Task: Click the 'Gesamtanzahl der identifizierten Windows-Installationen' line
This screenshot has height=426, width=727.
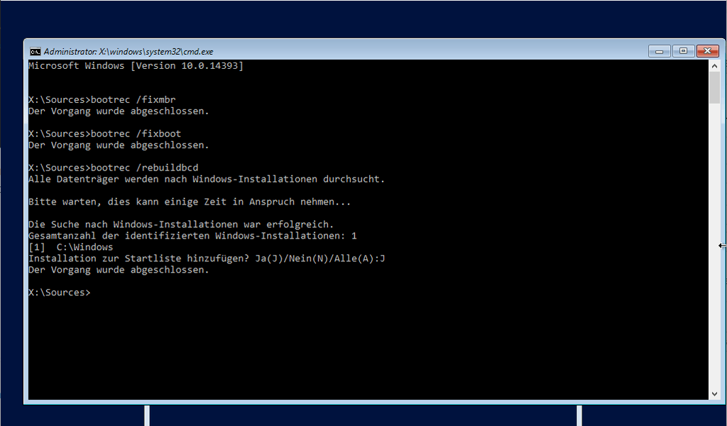Action: [x=192, y=236]
